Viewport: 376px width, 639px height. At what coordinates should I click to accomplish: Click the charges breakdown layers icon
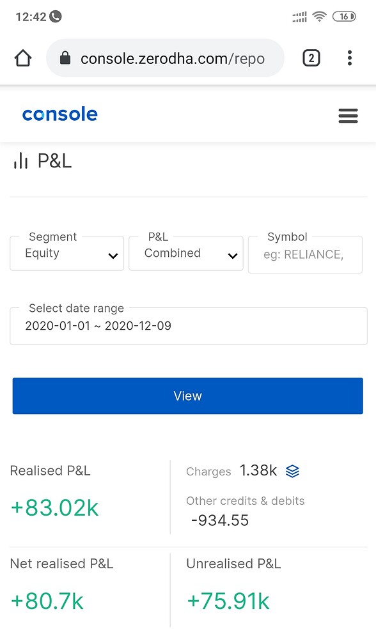pos(293,471)
